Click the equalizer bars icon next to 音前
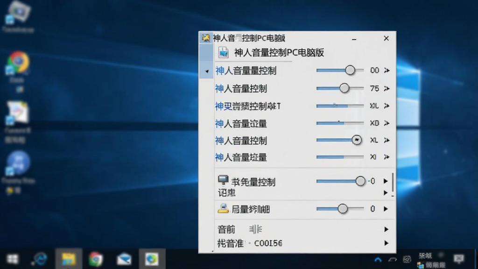This screenshot has height=269, width=478. click(255, 229)
